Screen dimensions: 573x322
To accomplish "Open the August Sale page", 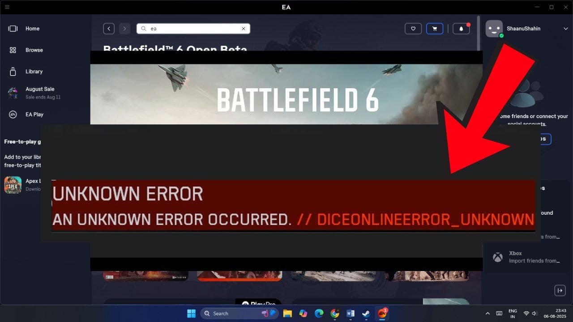I will pos(40,89).
